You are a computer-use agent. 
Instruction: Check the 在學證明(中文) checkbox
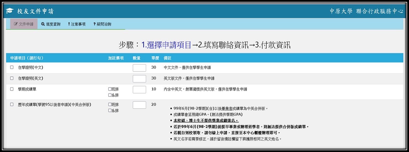click(x=12, y=67)
